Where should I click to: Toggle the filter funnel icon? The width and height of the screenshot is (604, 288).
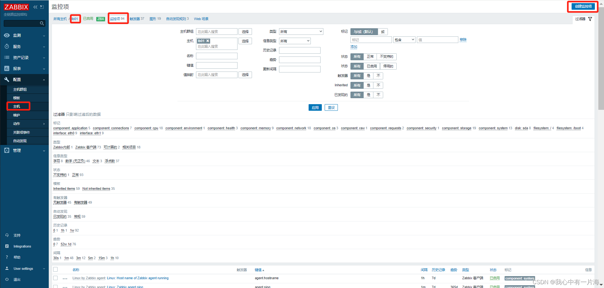click(x=590, y=19)
